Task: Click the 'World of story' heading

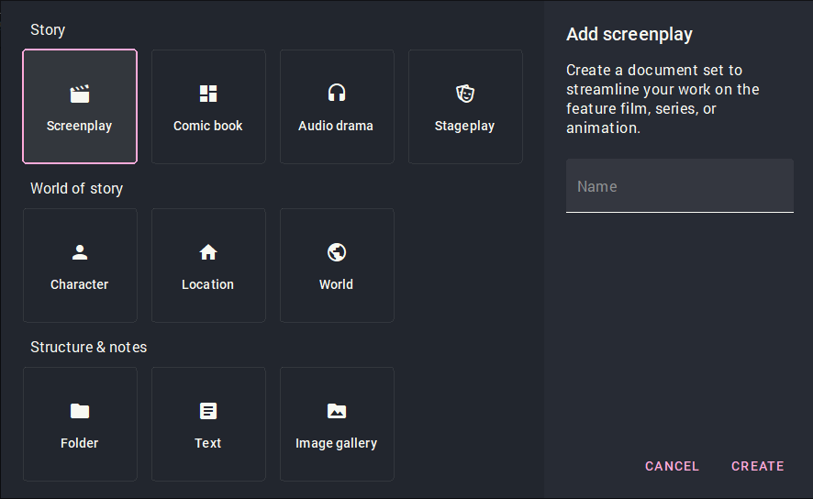Action: pos(77,189)
